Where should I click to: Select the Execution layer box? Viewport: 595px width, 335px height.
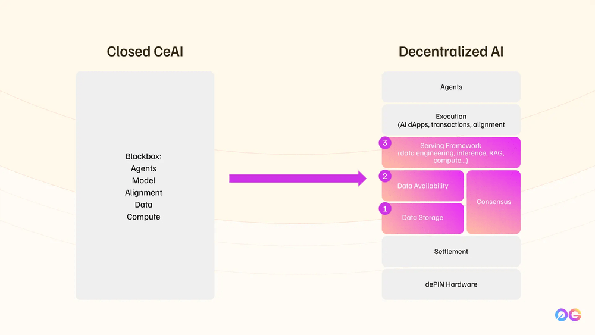coord(451,120)
